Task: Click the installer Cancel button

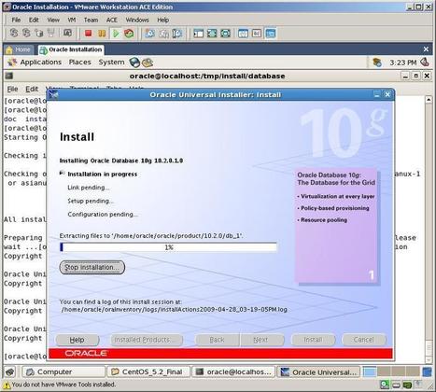Action: pos(364,340)
